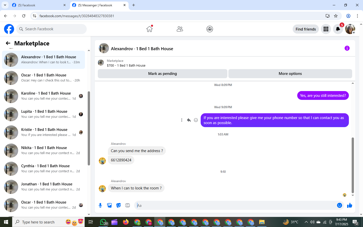Screen dimensions: 363x227
Task: Close the "(5) Facebook" tab
Action: pyautogui.click(x=65, y=5)
